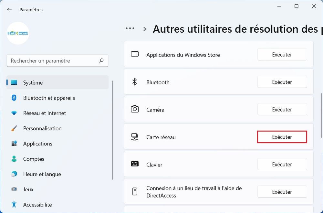The height and width of the screenshot is (213, 323).
Task: Click the search magnifier icon
Action: [x=101, y=60]
